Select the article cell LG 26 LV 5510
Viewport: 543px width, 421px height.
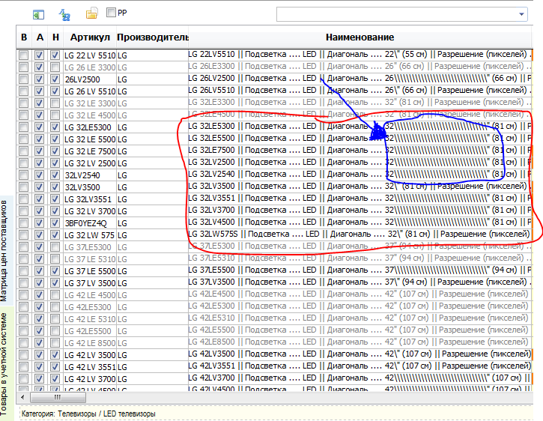(x=90, y=91)
